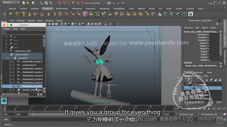Expand the NewFlower_piece01 node in Outliner
Screen dimensions: 227x127
(13, 86)
